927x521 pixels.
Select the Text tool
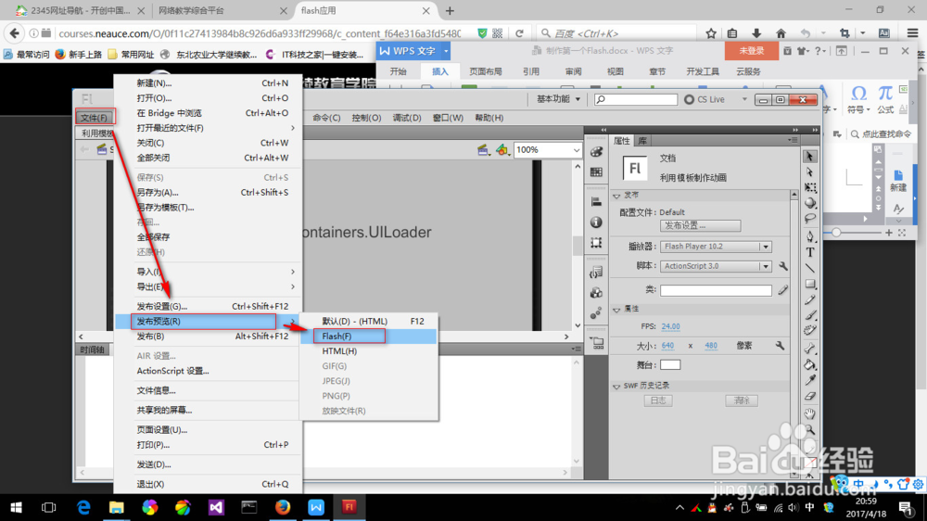(810, 252)
